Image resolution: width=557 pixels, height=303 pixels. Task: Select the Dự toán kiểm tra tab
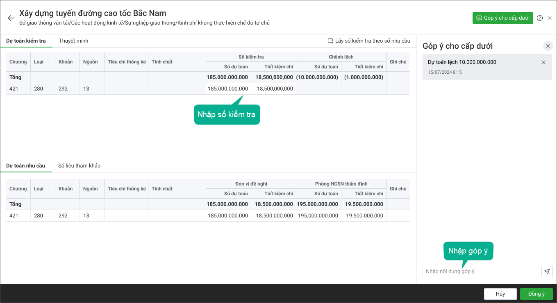pyautogui.click(x=26, y=41)
